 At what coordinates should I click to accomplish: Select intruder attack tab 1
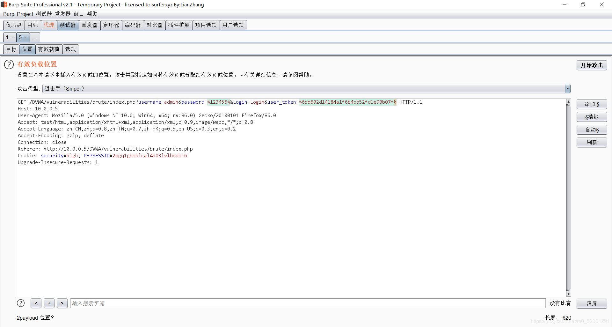[x=7, y=38]
